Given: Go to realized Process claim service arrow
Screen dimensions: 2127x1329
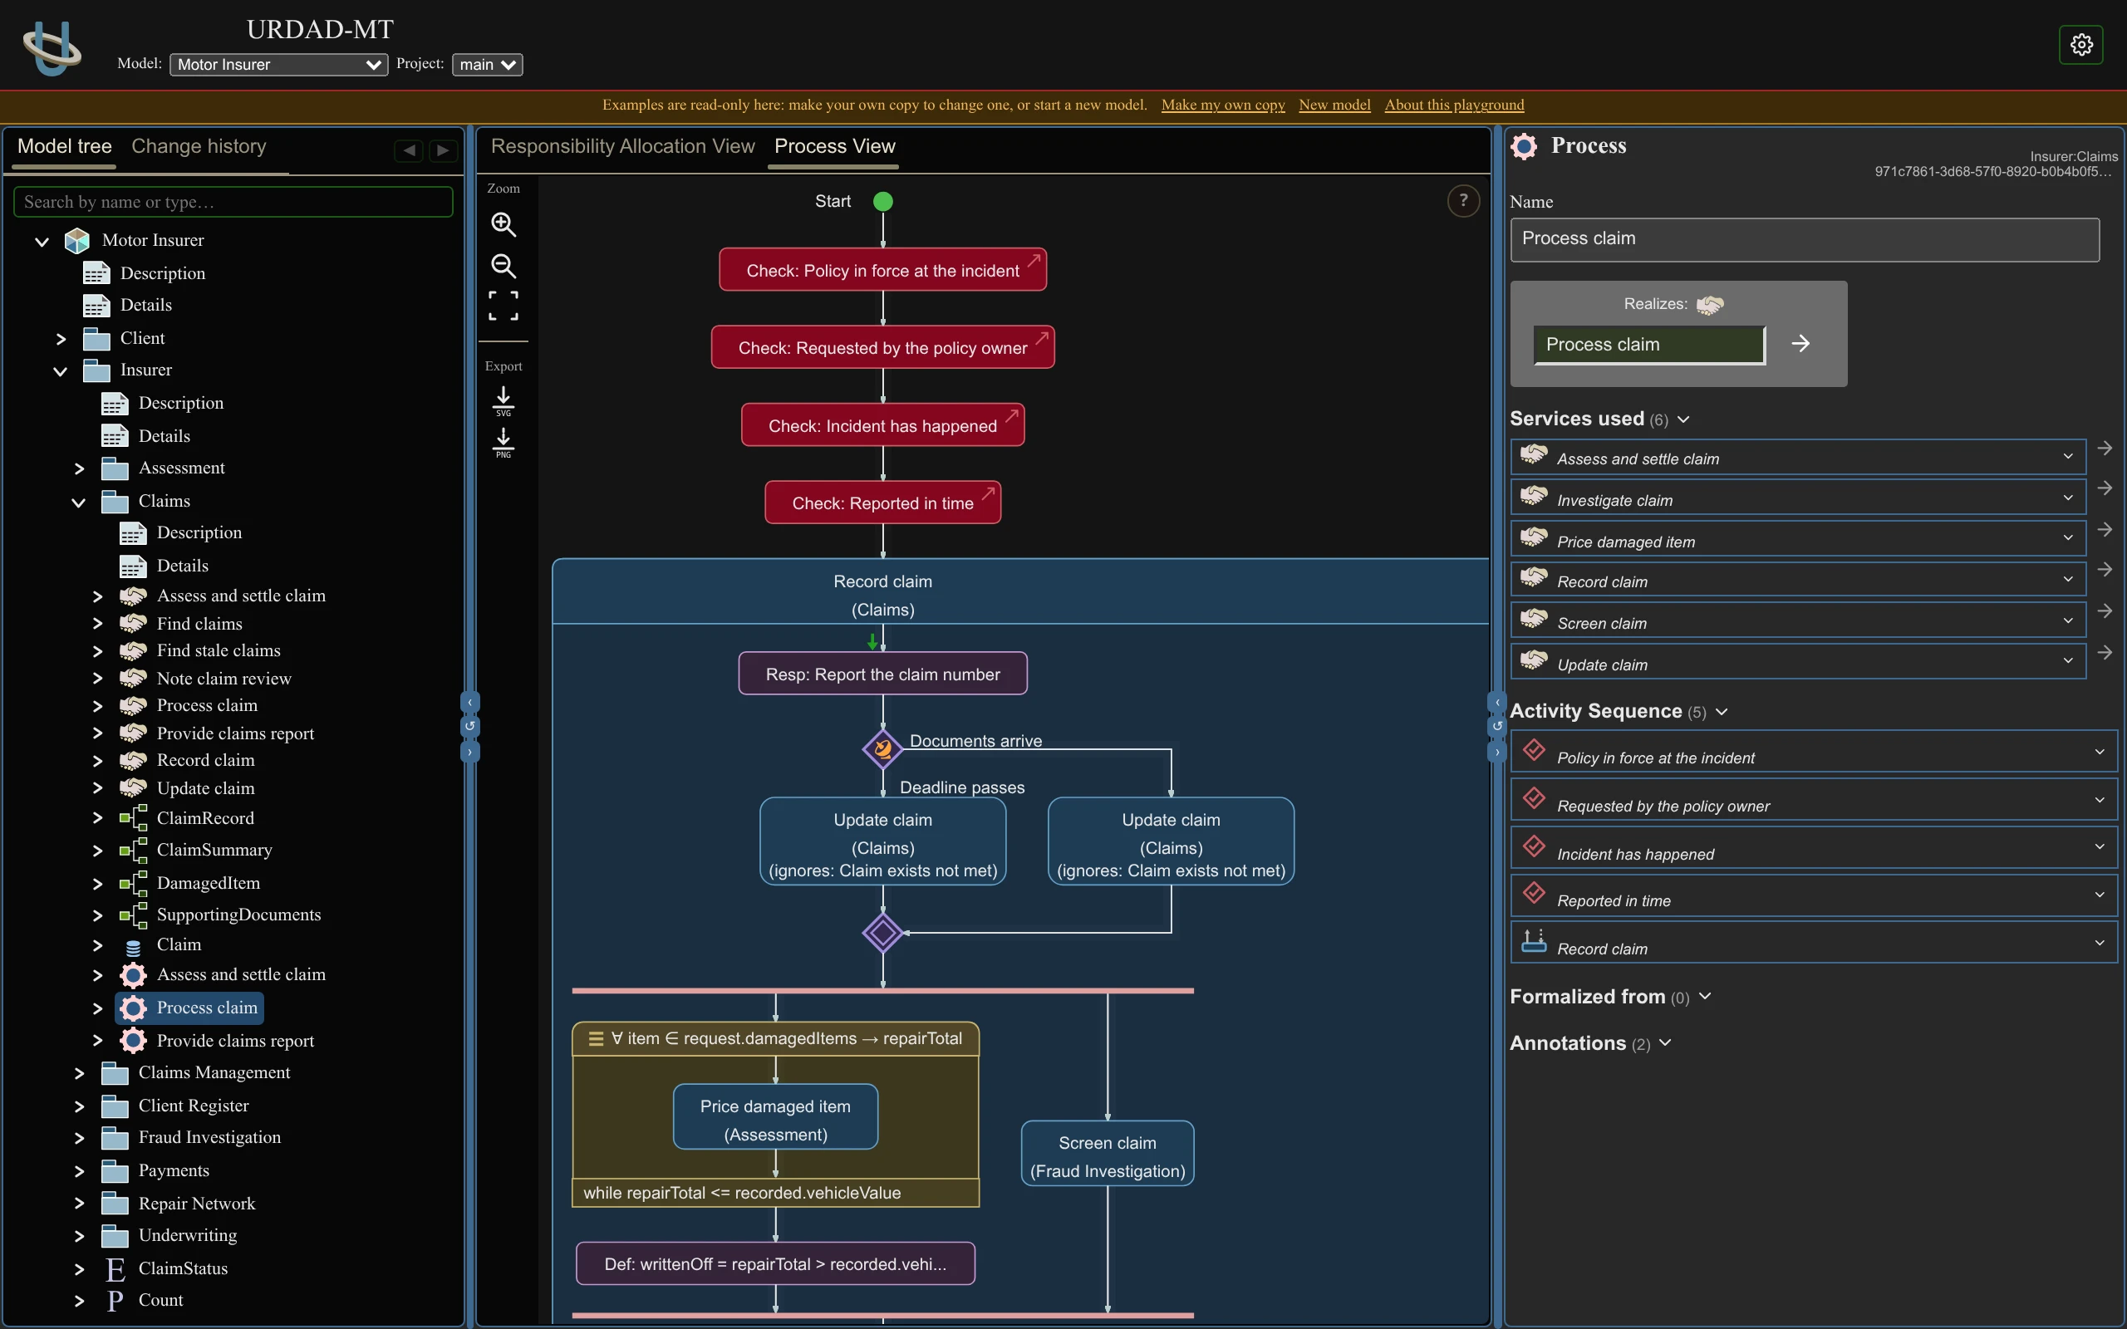Looking at the screenshot, I should tap(1800, 344).
